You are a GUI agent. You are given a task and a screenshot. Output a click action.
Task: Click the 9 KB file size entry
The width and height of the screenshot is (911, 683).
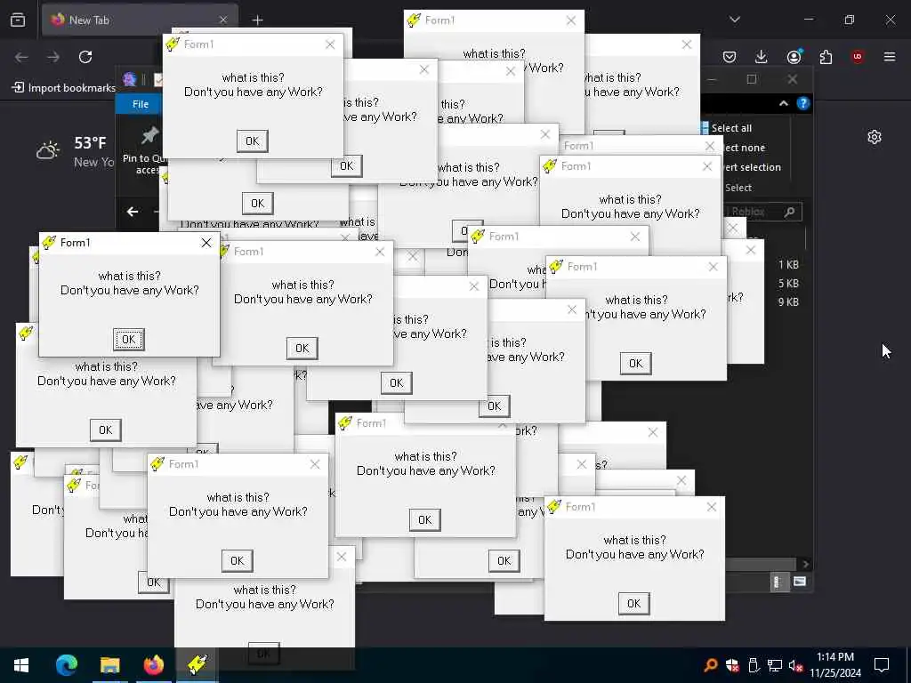point(788,302)
